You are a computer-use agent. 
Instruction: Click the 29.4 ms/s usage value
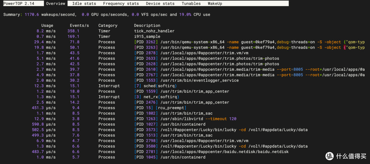coord(45,42)
